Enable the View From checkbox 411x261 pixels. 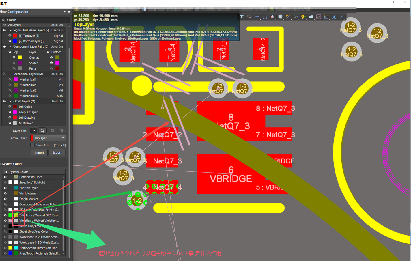[x=33, y=145]
